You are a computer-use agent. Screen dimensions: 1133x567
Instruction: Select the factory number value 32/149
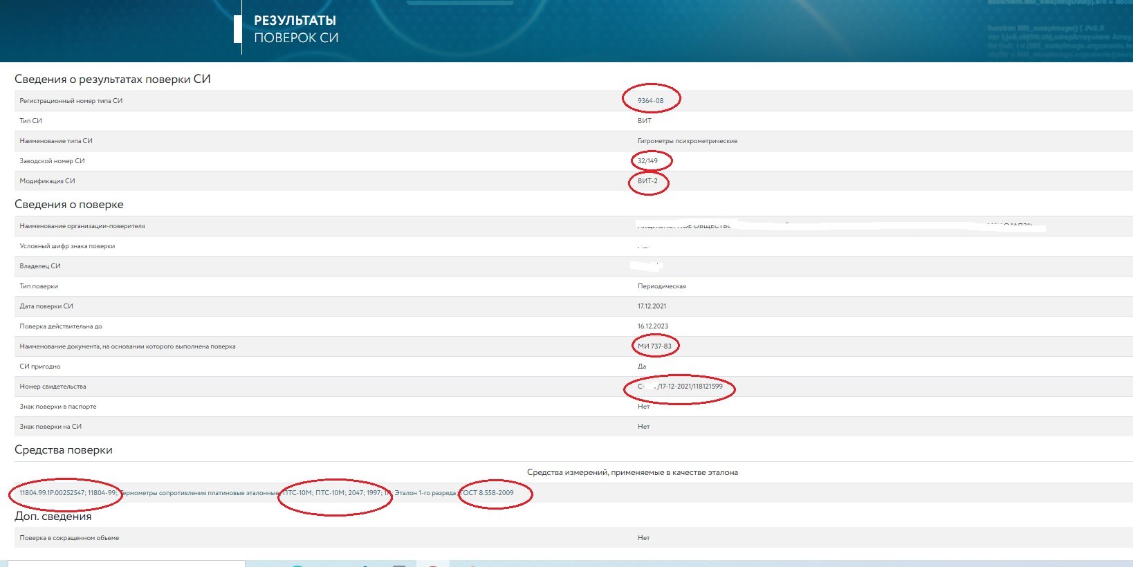click(x=647, y=161)
